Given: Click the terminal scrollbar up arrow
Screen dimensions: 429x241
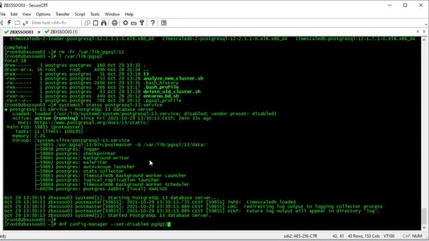Looking at the screenshot, I should 424,39.
